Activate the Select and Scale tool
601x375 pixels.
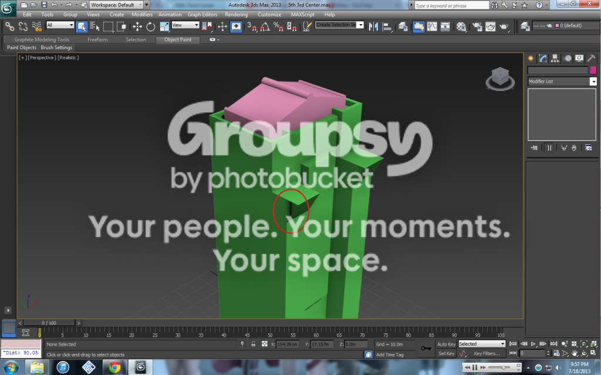click(x=164, y=26)
